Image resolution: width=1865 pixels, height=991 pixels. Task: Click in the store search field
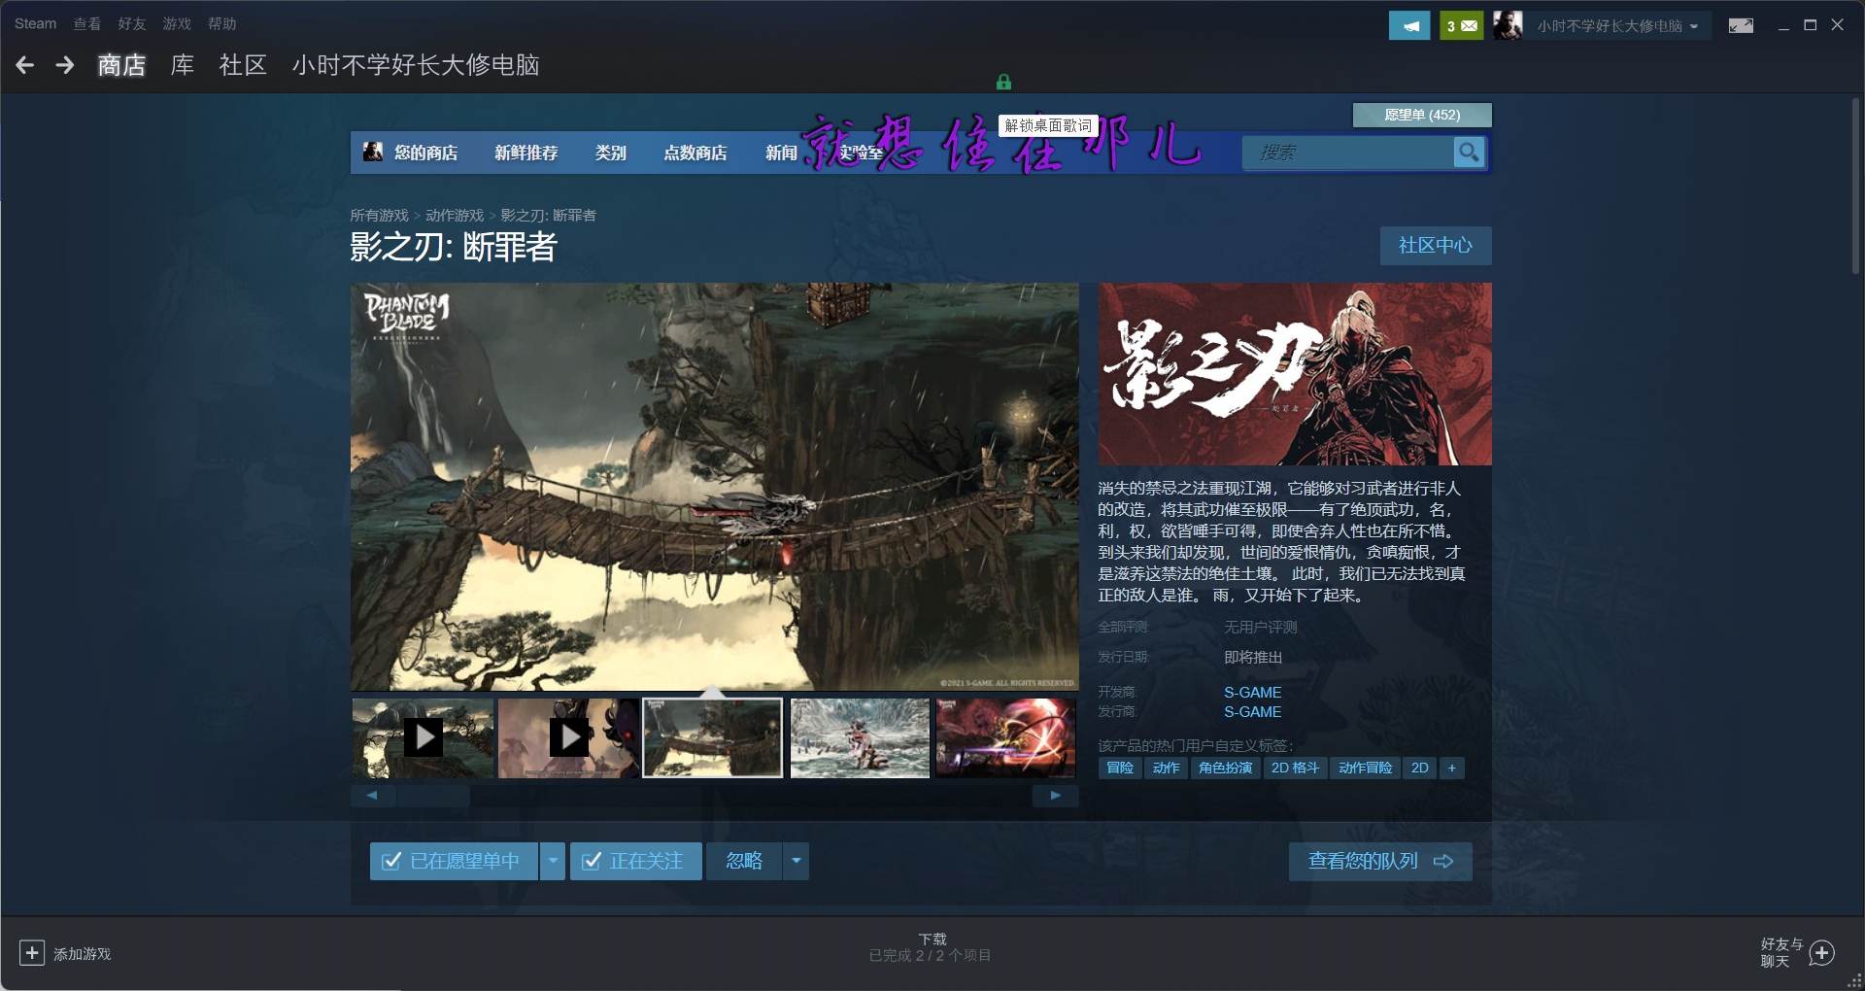[1348, 153]
